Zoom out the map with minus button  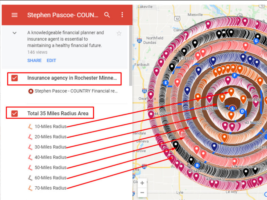coord(142,193)
